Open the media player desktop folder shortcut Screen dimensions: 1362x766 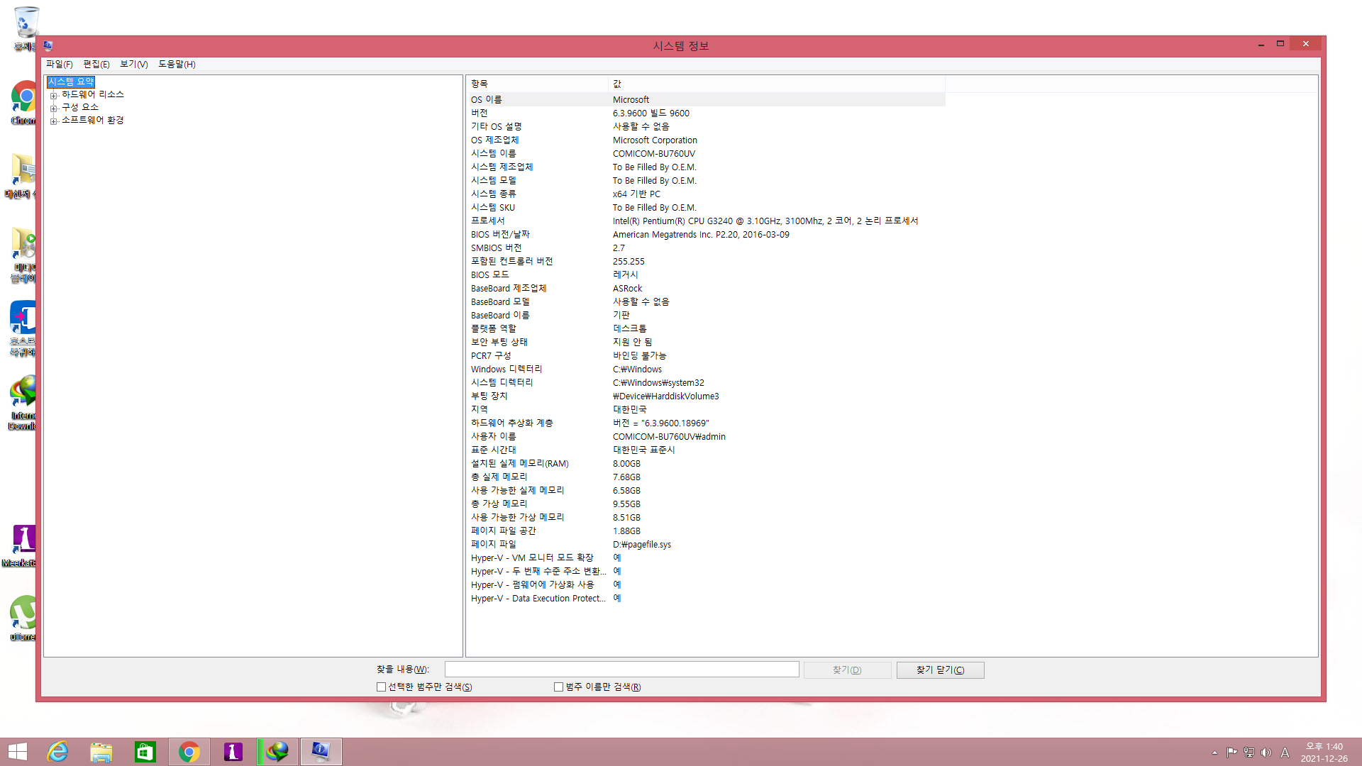pos(23,255)
